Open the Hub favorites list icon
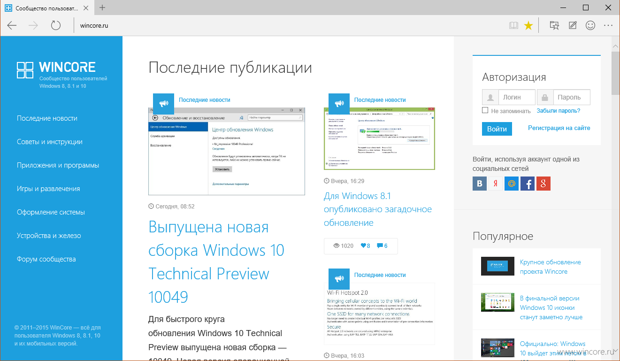 click(554, 25)
